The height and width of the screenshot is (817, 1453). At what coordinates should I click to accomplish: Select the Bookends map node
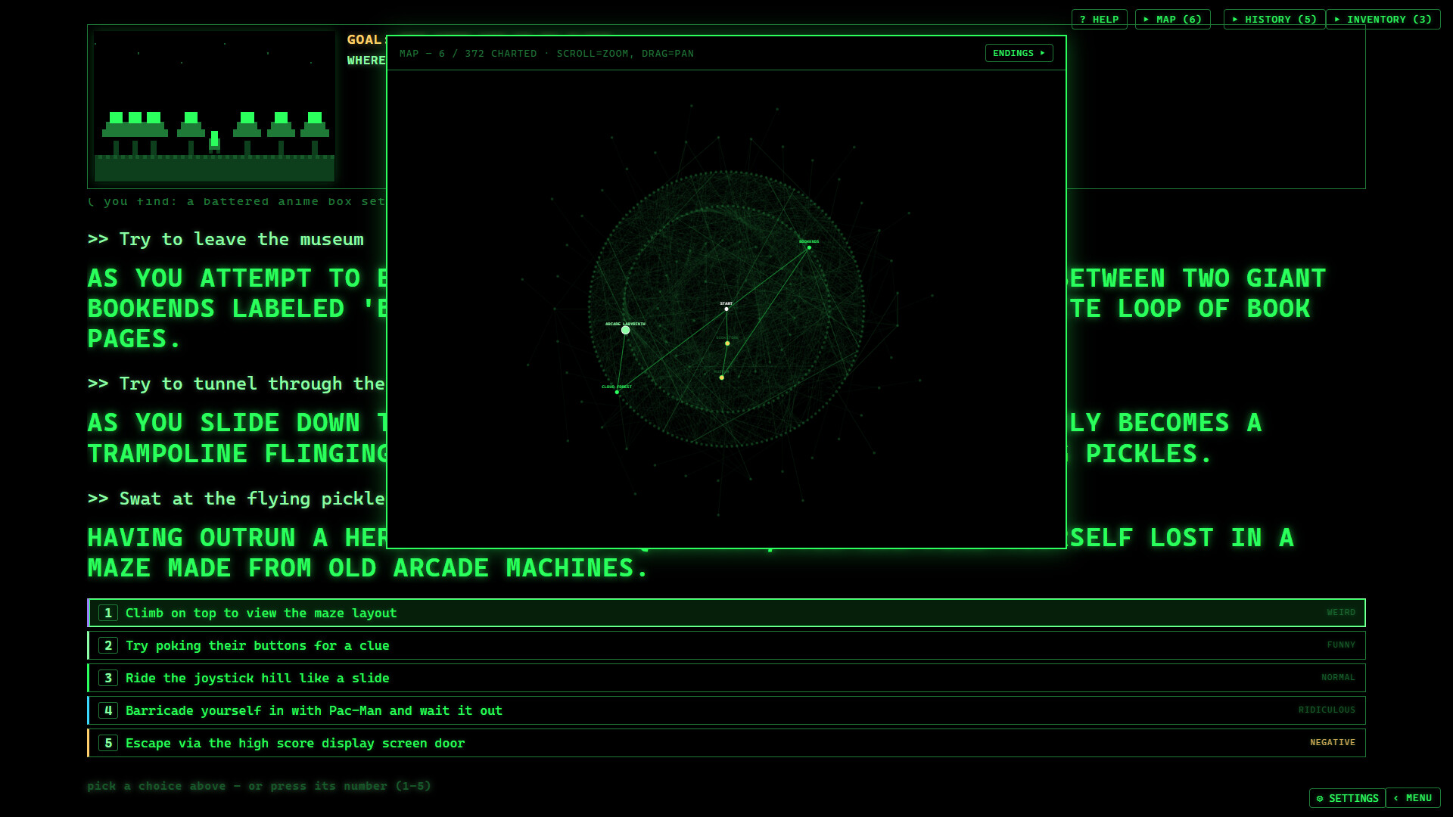point(809,247)
